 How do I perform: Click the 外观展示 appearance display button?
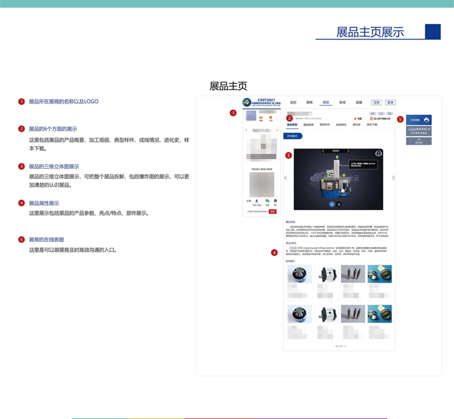click(294, 136)
